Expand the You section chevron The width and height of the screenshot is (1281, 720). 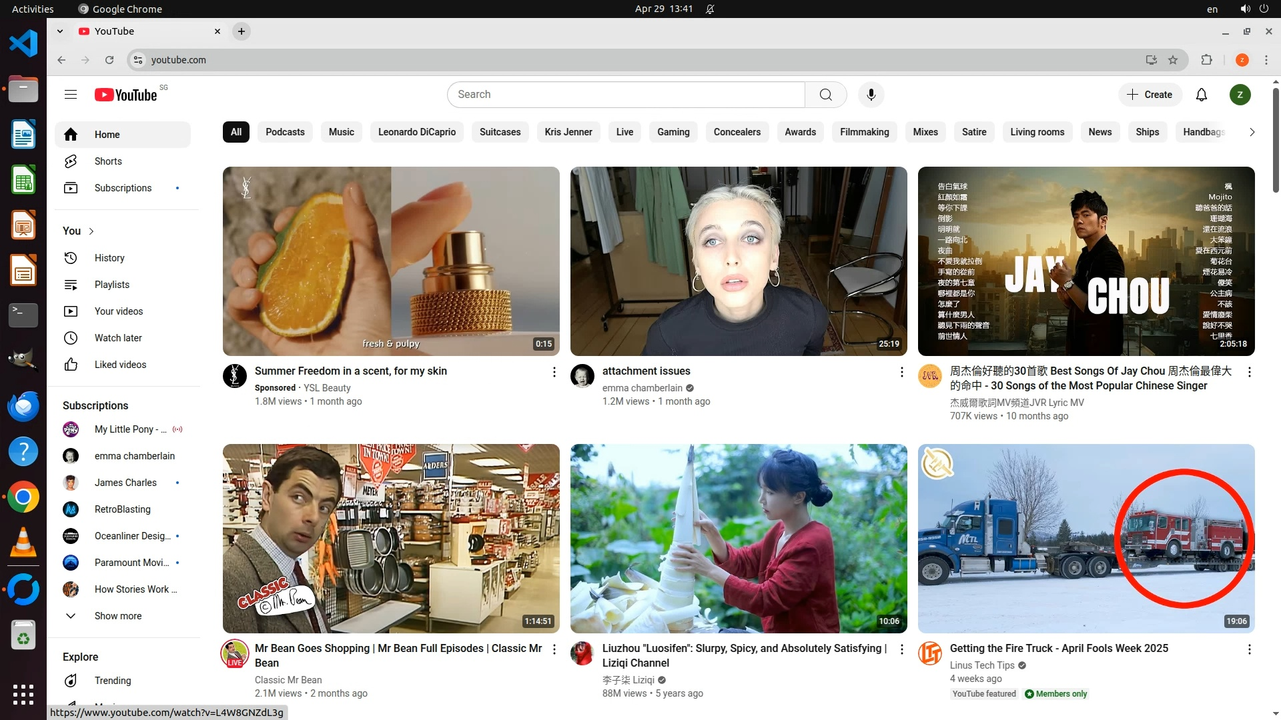[91, 231]
